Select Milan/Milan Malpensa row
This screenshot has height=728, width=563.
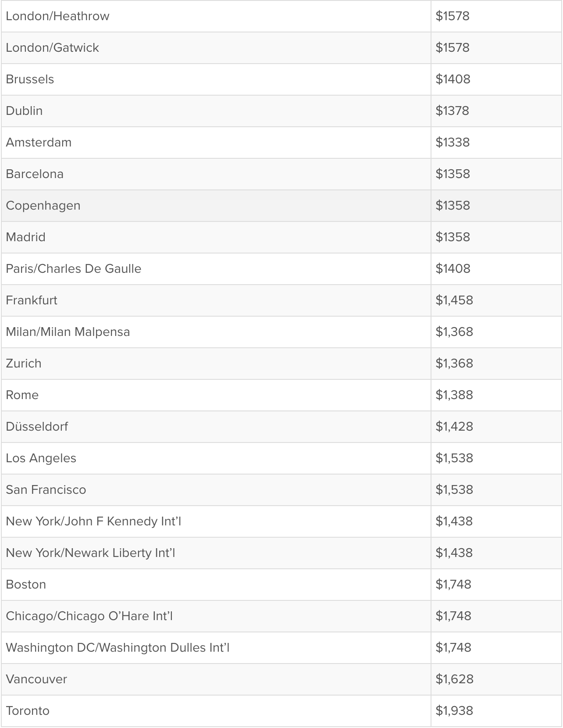click(68, 332)
